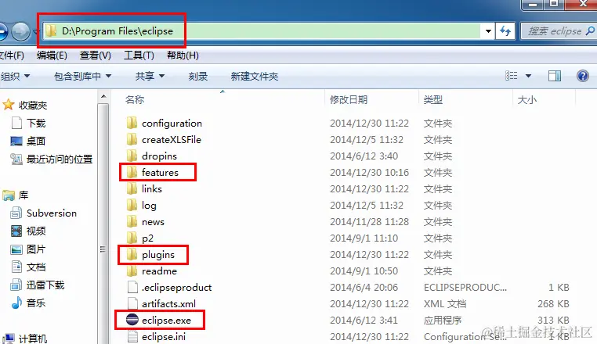Select the news folder icon

pyautogui.click(x=132, y=221)
